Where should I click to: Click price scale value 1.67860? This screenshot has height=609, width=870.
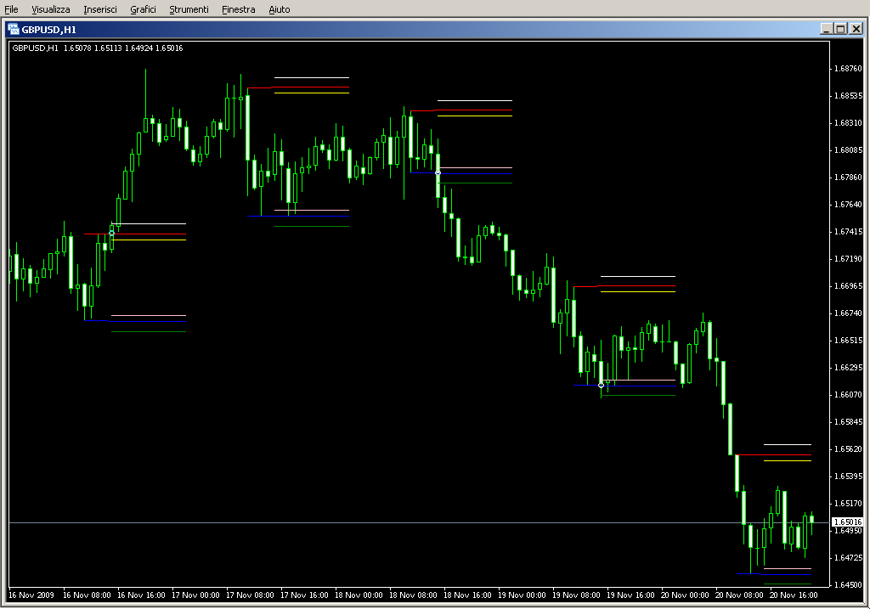click(x=849, y=178)
